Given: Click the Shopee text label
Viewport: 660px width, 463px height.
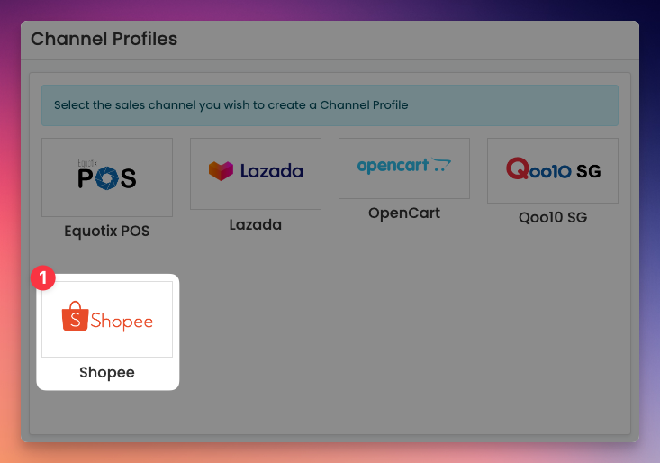Looking at the screenshot, I should (107, 373).
